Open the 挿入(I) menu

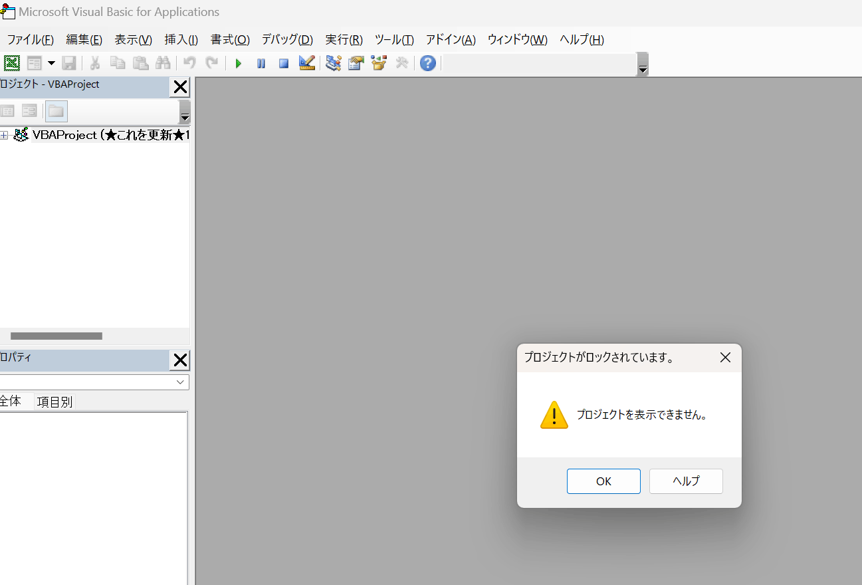[181, 39]
